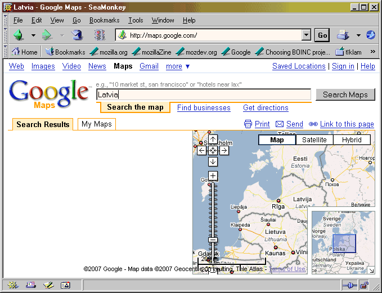Open the Window menu
382x293 pixels.
click(163, 20)
